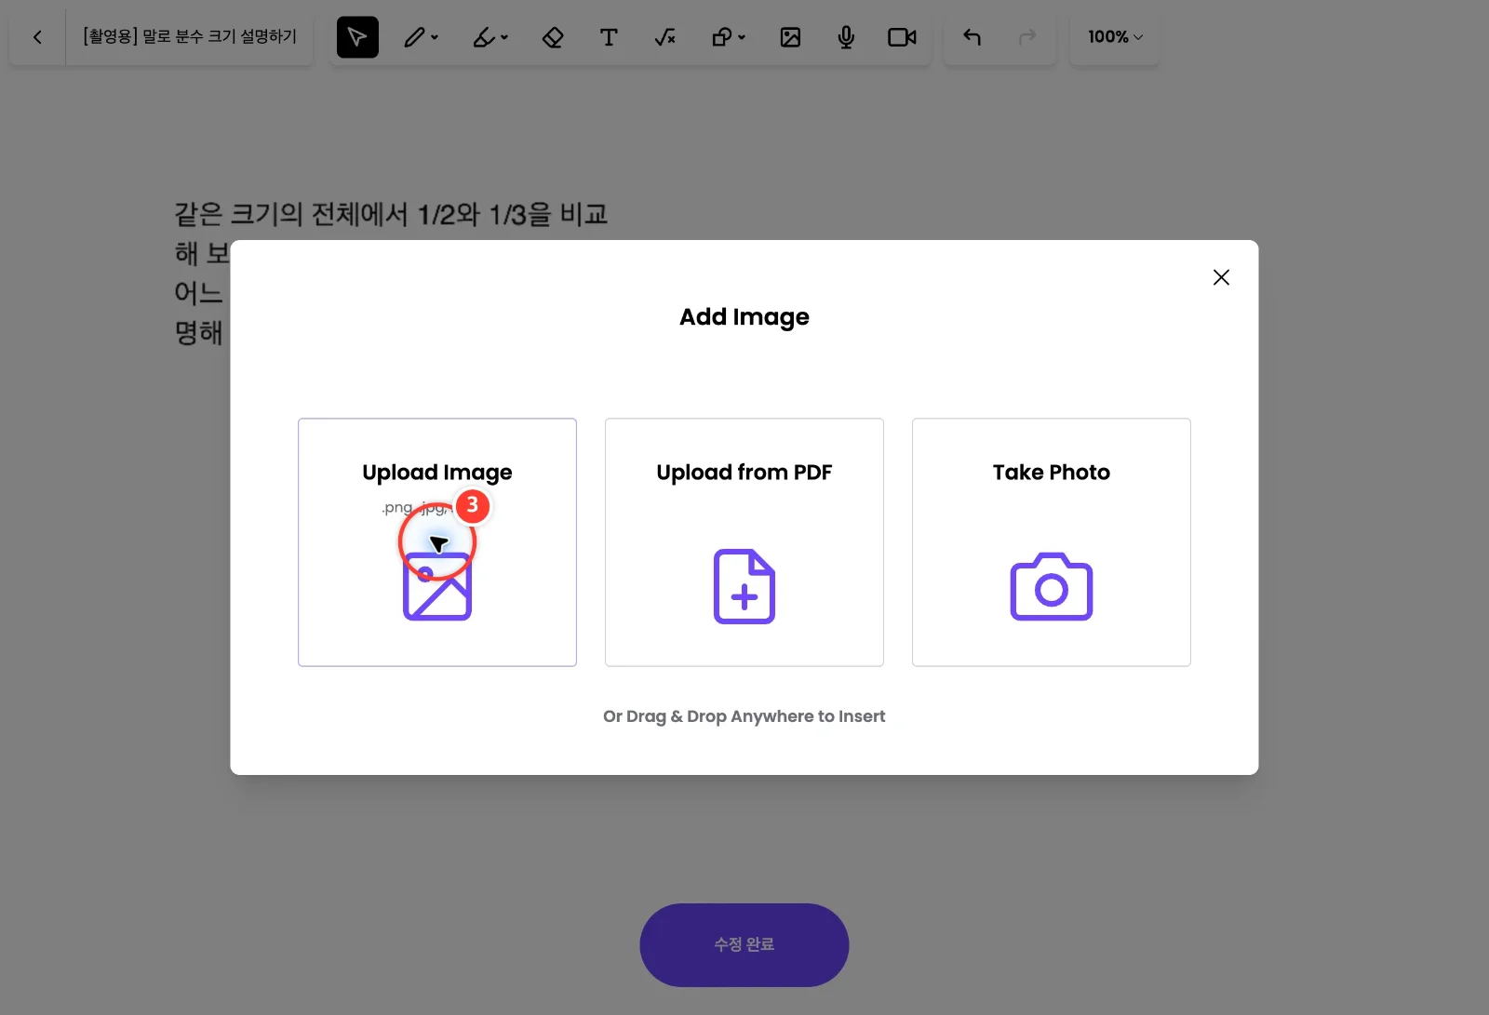This screenshot has height=1015, width=1489.
Task: Choose the Take Photo option card
Action: coord(1052,542)
